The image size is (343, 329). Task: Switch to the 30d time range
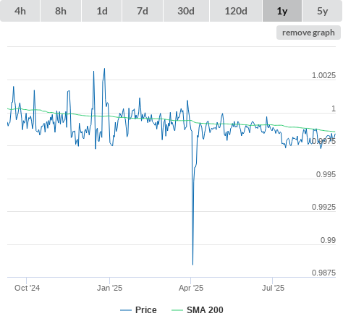[186, 11]
